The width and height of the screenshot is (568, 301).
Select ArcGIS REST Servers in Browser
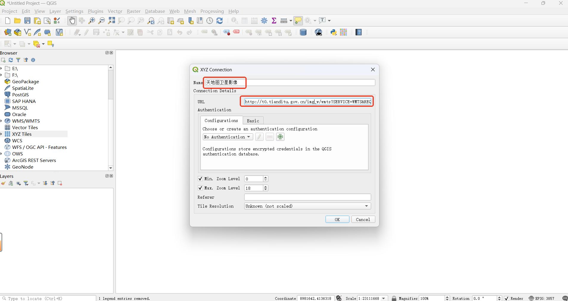[34, 160]
